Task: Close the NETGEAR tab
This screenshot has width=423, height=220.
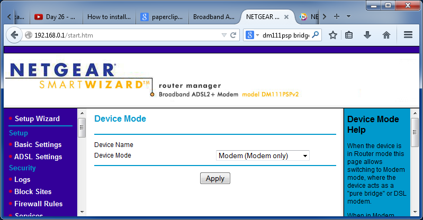Action: point(286,17)
